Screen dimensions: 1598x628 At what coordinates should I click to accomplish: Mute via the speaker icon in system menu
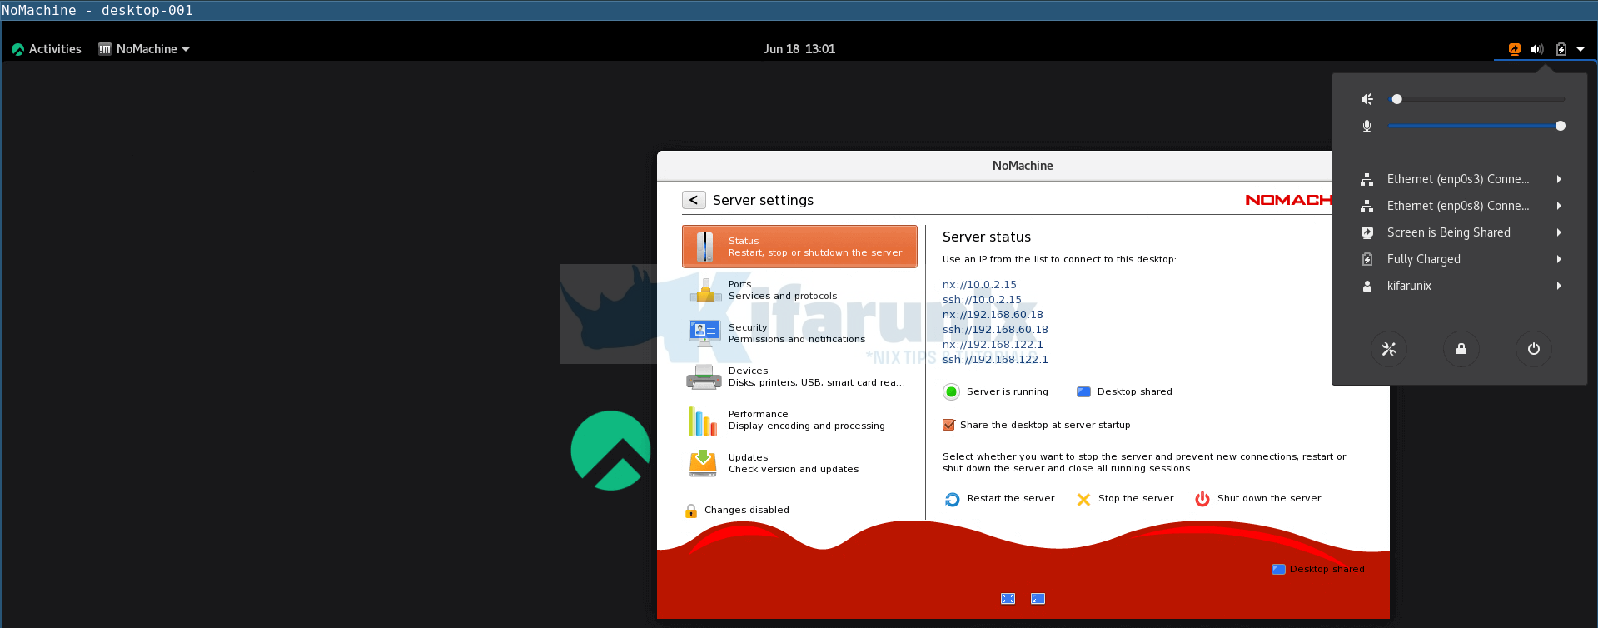coord(1367,99)
